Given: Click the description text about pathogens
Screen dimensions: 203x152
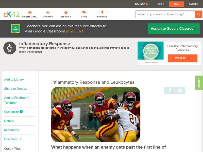Looking at the screenshot, I should (74, 50).
